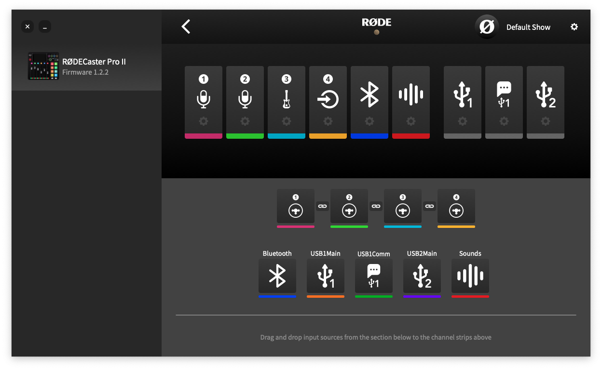Screen dimensions: 602x370
Task: Click the USB1Comm label
Action: point(374,254)
